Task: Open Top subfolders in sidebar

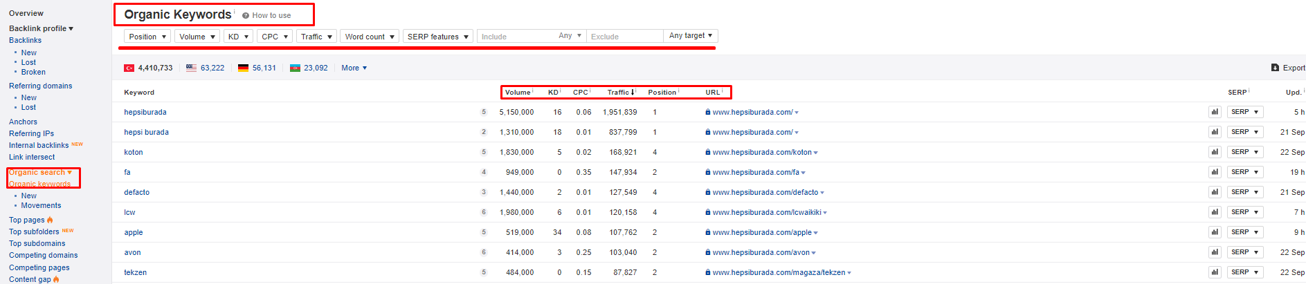Action: coord(34,231)
